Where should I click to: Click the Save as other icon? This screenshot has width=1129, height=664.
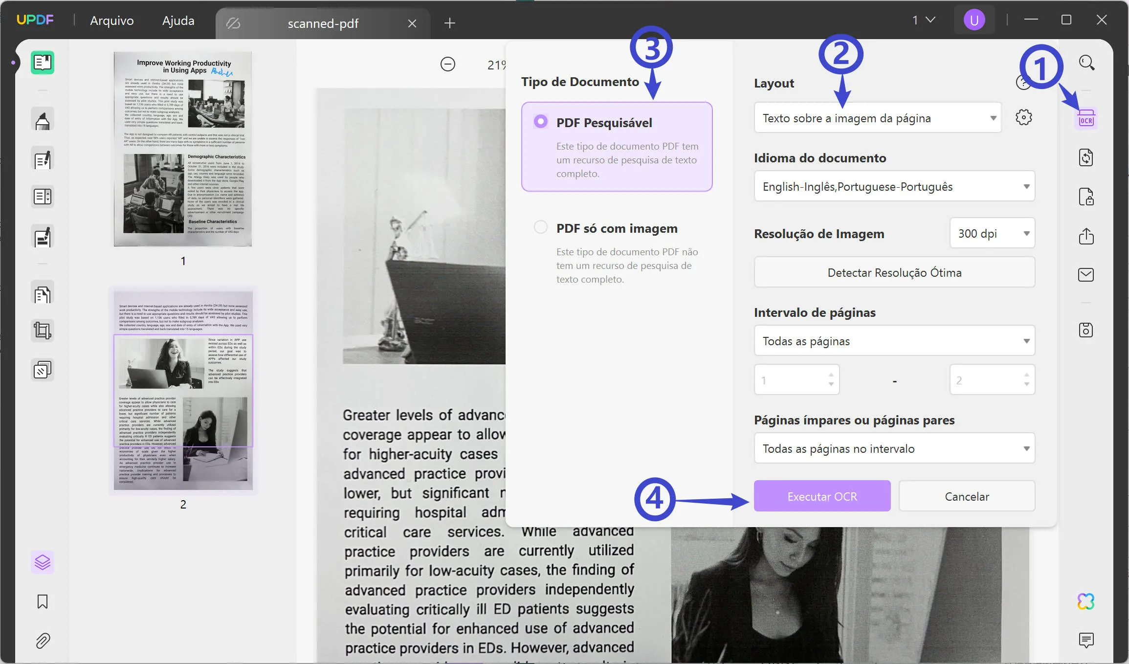coord(1086,330)
